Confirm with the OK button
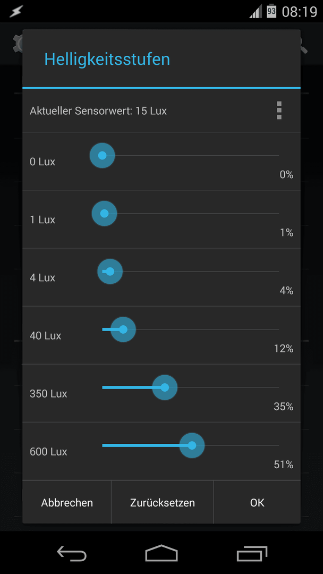This screenshot has height=574, width=323. (257, 502)
